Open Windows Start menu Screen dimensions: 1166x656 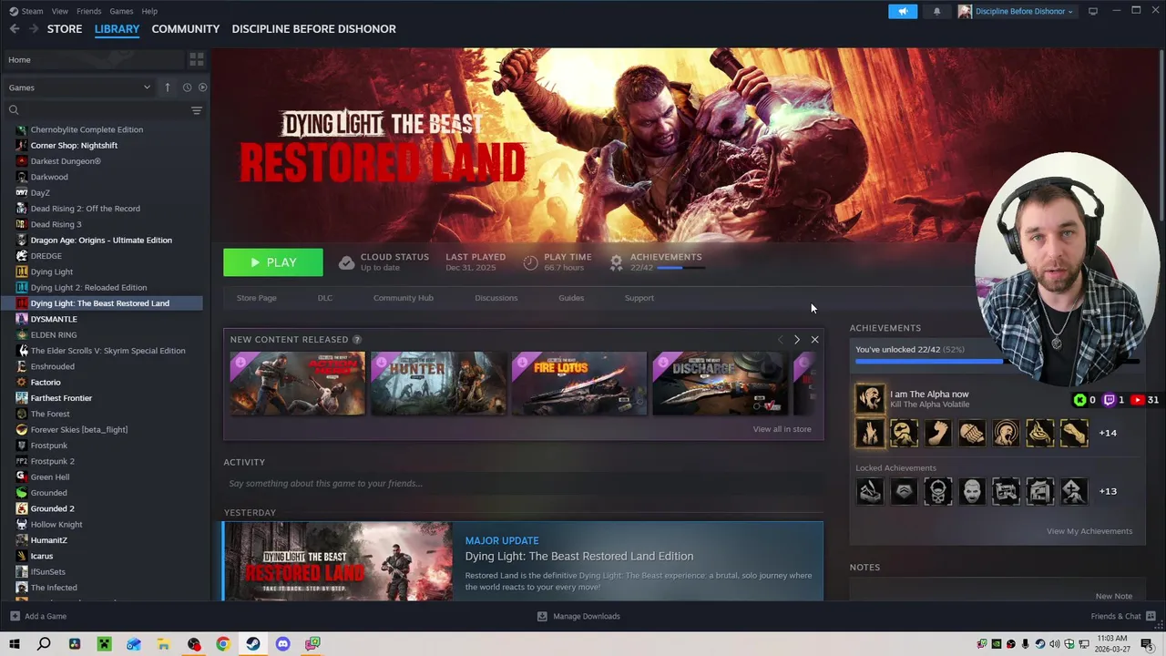[x=14, y=644]
